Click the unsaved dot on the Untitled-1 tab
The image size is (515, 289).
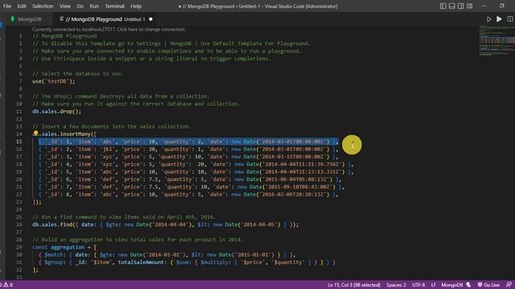[150, 19]
